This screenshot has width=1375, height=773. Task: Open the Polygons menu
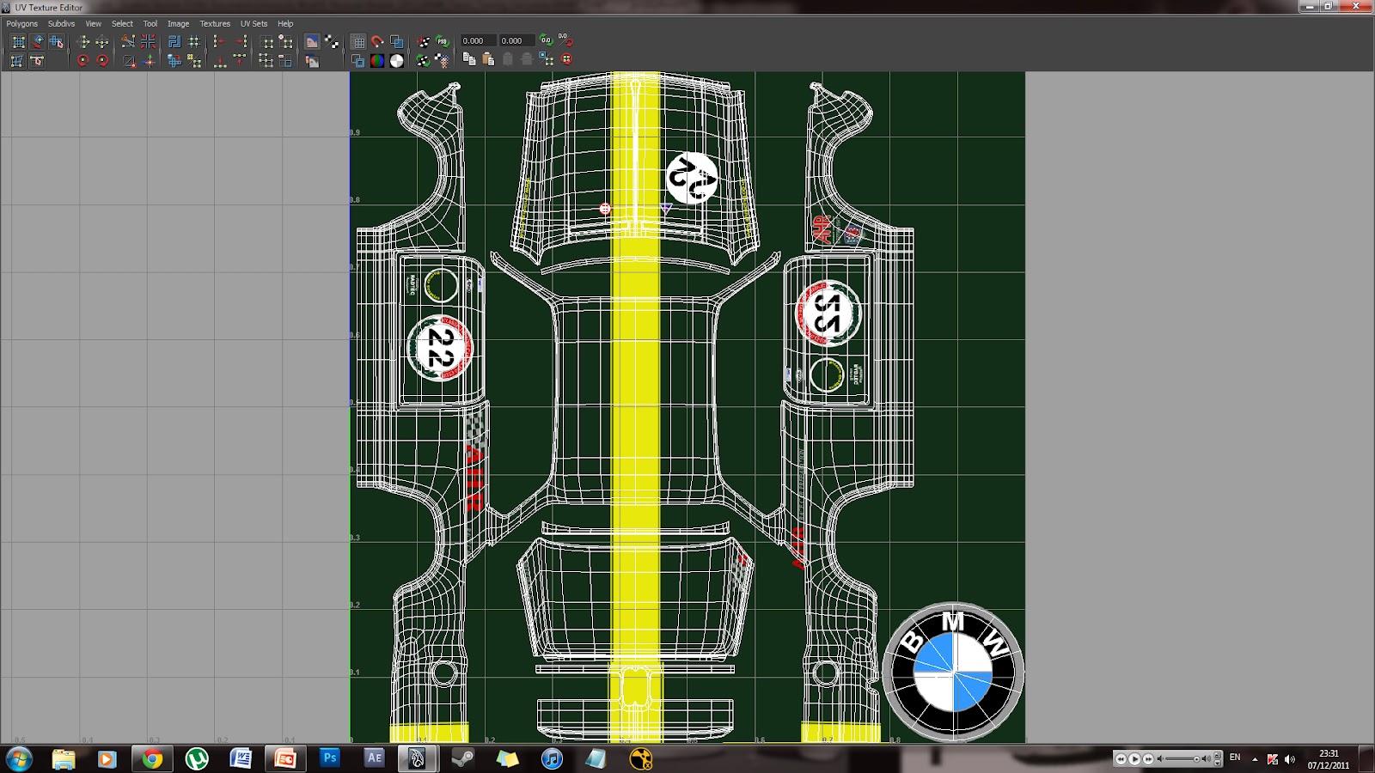pyautogui.click(x=21, y=24)
